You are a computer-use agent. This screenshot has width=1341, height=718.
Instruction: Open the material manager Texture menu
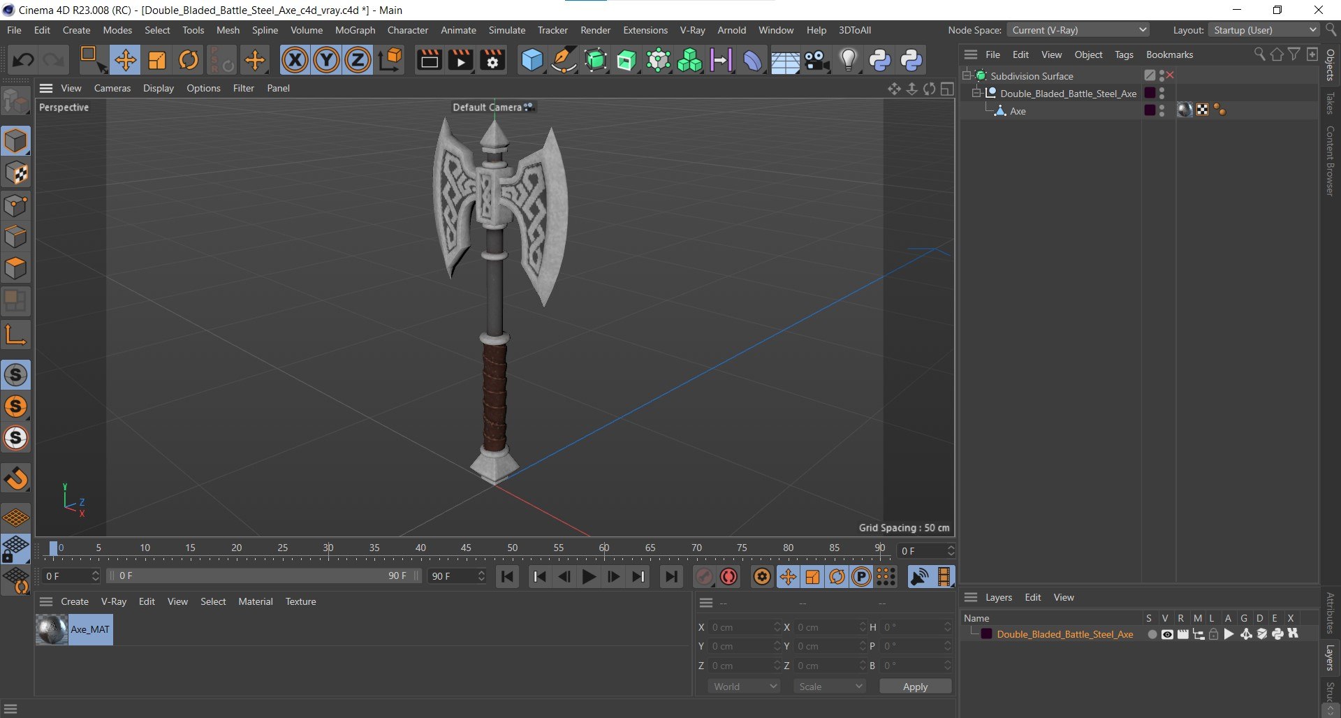pos(300,601)
